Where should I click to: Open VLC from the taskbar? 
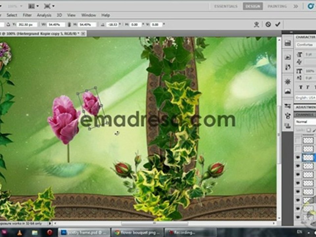click(19, 233)
